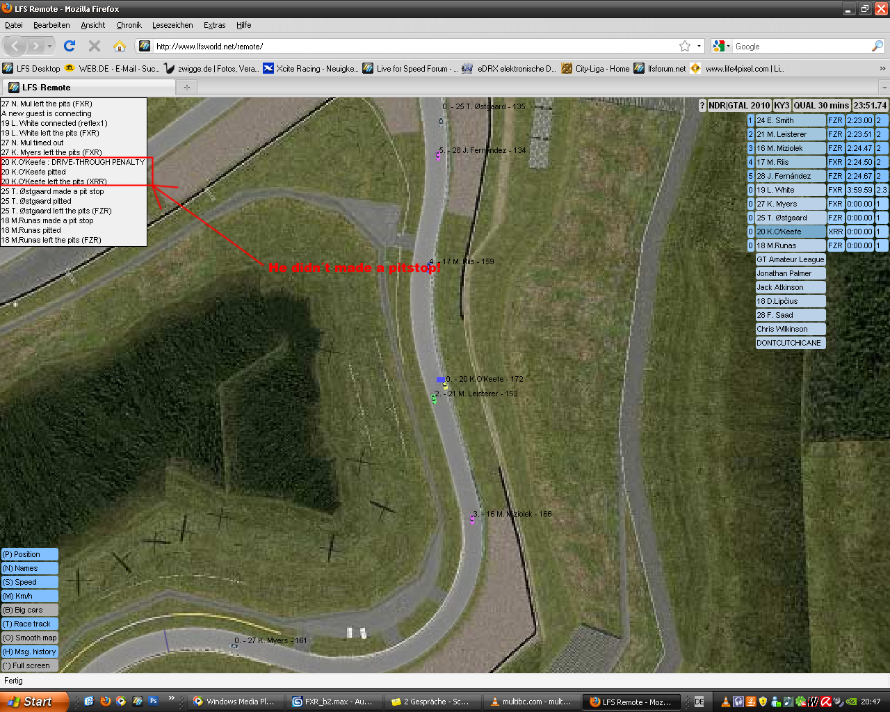Select spectator Jonathan Palmer in the list
The image size is (890, 712).
tap(791, 273)
